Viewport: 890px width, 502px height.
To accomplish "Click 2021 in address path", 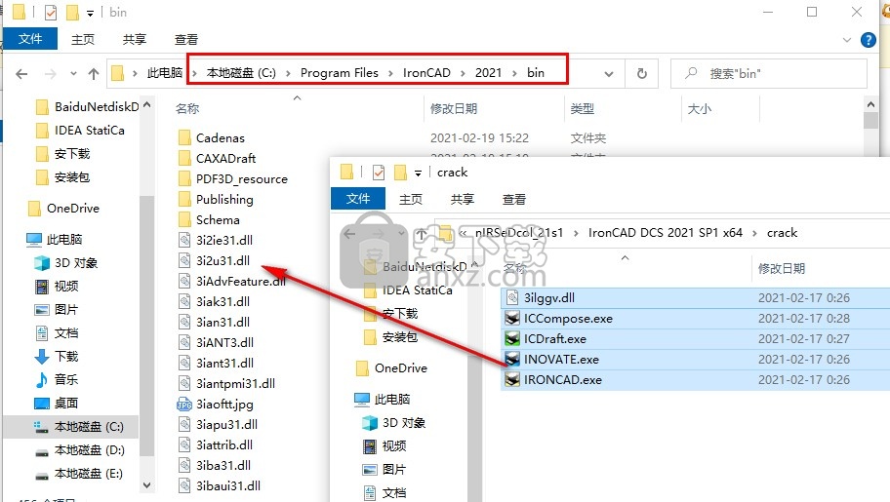I will (x=489, y=72).
